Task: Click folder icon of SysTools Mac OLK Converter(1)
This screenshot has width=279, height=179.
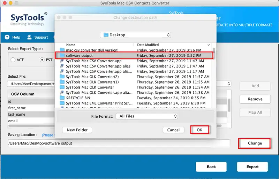Action: click(62, 82)
